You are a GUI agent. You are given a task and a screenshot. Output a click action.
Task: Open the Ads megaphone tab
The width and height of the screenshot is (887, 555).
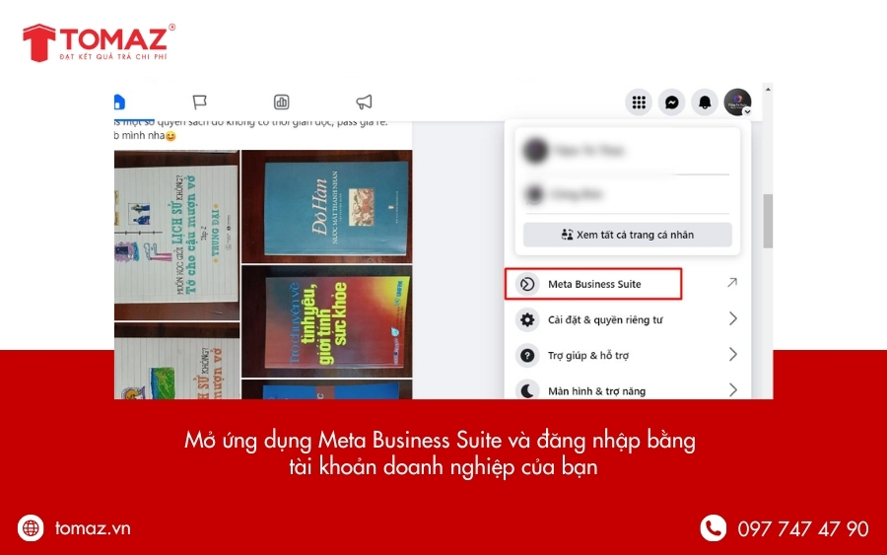pos(364,102)
